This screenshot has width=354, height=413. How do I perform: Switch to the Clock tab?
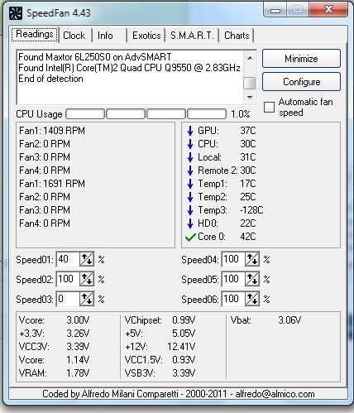tap(74, 36)
